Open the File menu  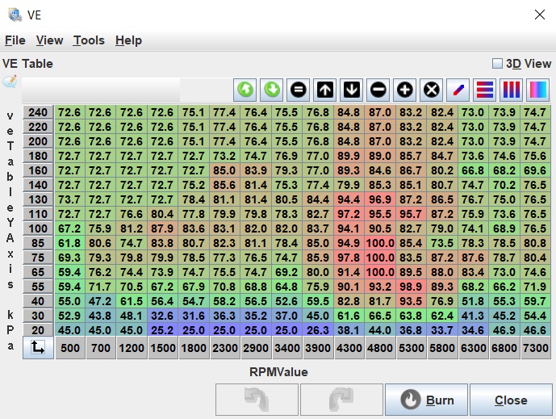click(15, 40)
